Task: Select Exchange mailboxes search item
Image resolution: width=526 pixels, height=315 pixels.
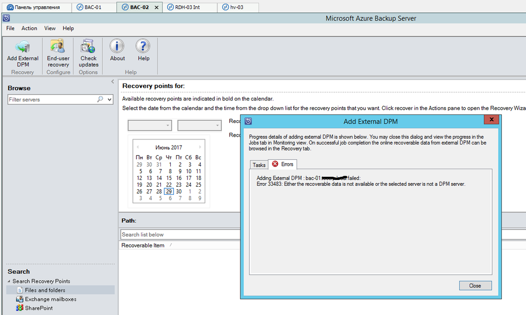Action: (x=51, y=299)
